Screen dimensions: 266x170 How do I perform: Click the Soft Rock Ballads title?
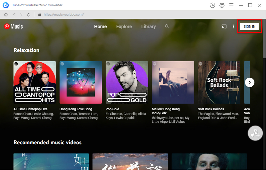[211, 109]
